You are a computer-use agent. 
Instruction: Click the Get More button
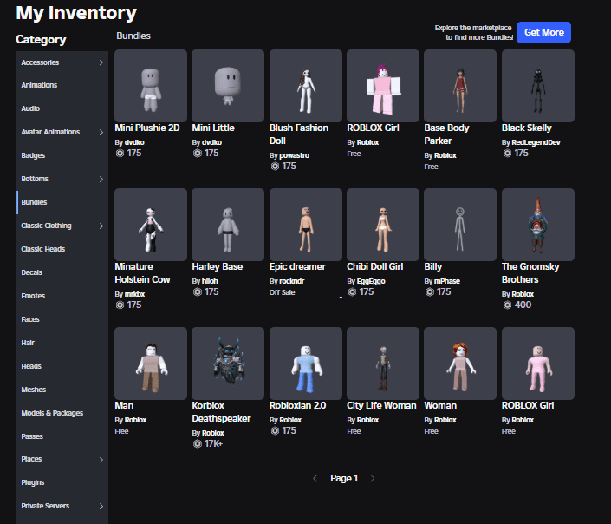tap(543, 32)
